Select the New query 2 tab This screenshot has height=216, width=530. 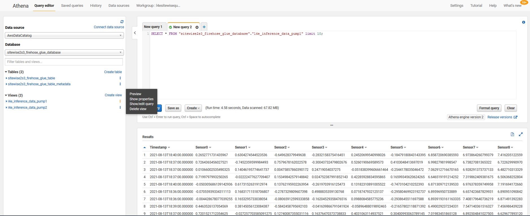pos(182,27)
